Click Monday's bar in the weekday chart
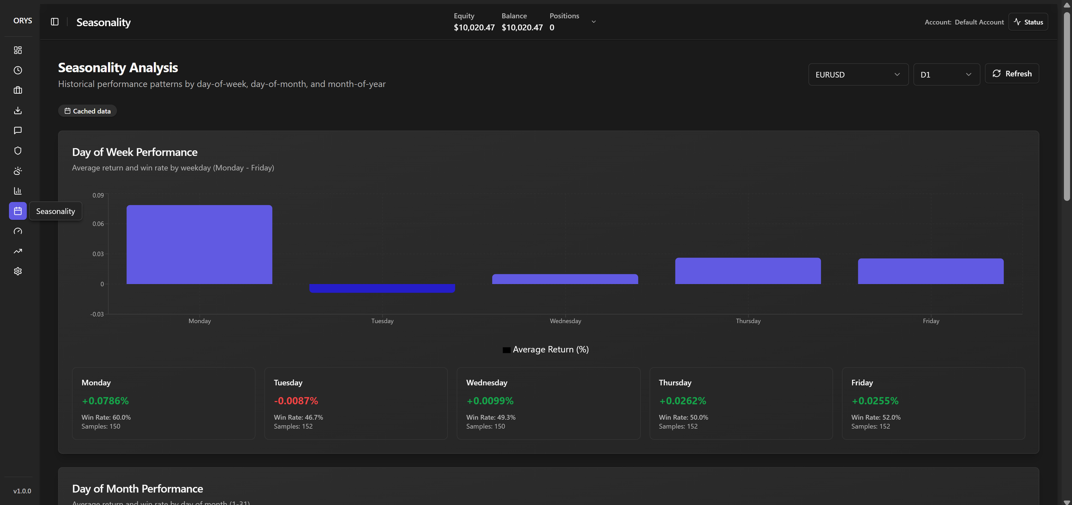This screenshot has height=505, width=1072. pos(199,244)
